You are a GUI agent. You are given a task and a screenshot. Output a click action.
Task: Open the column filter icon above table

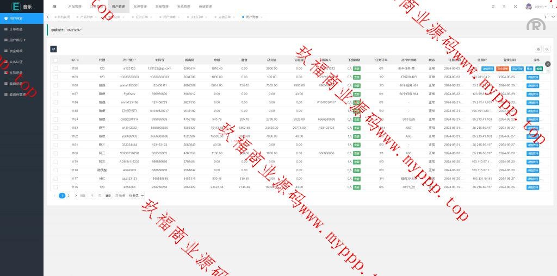(539, 49)
